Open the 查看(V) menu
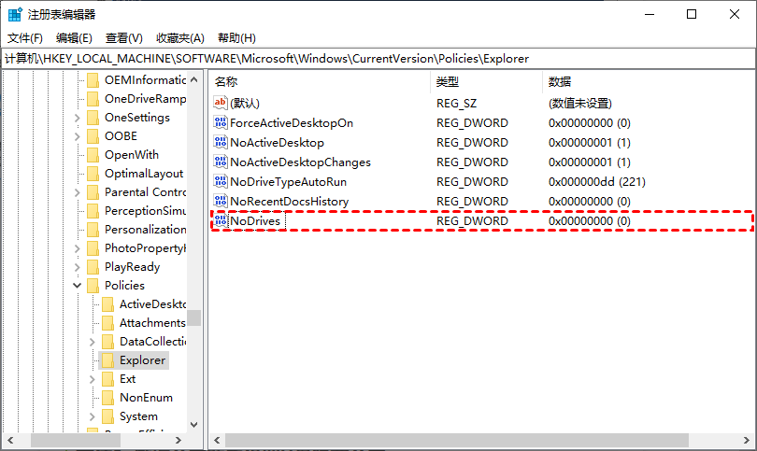 tap(124, 38)
